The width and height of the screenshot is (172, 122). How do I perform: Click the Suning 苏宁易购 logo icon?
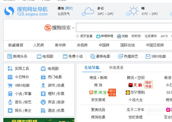tap(128, 93)
